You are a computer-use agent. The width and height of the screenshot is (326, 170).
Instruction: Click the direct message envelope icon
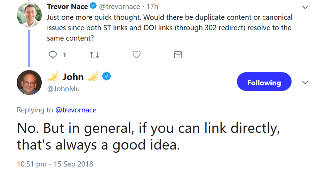tap(178, 55)
